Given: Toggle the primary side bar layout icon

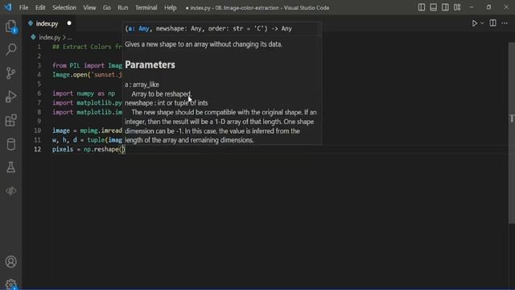Looking at the screenshot, I should click(422, 7).
